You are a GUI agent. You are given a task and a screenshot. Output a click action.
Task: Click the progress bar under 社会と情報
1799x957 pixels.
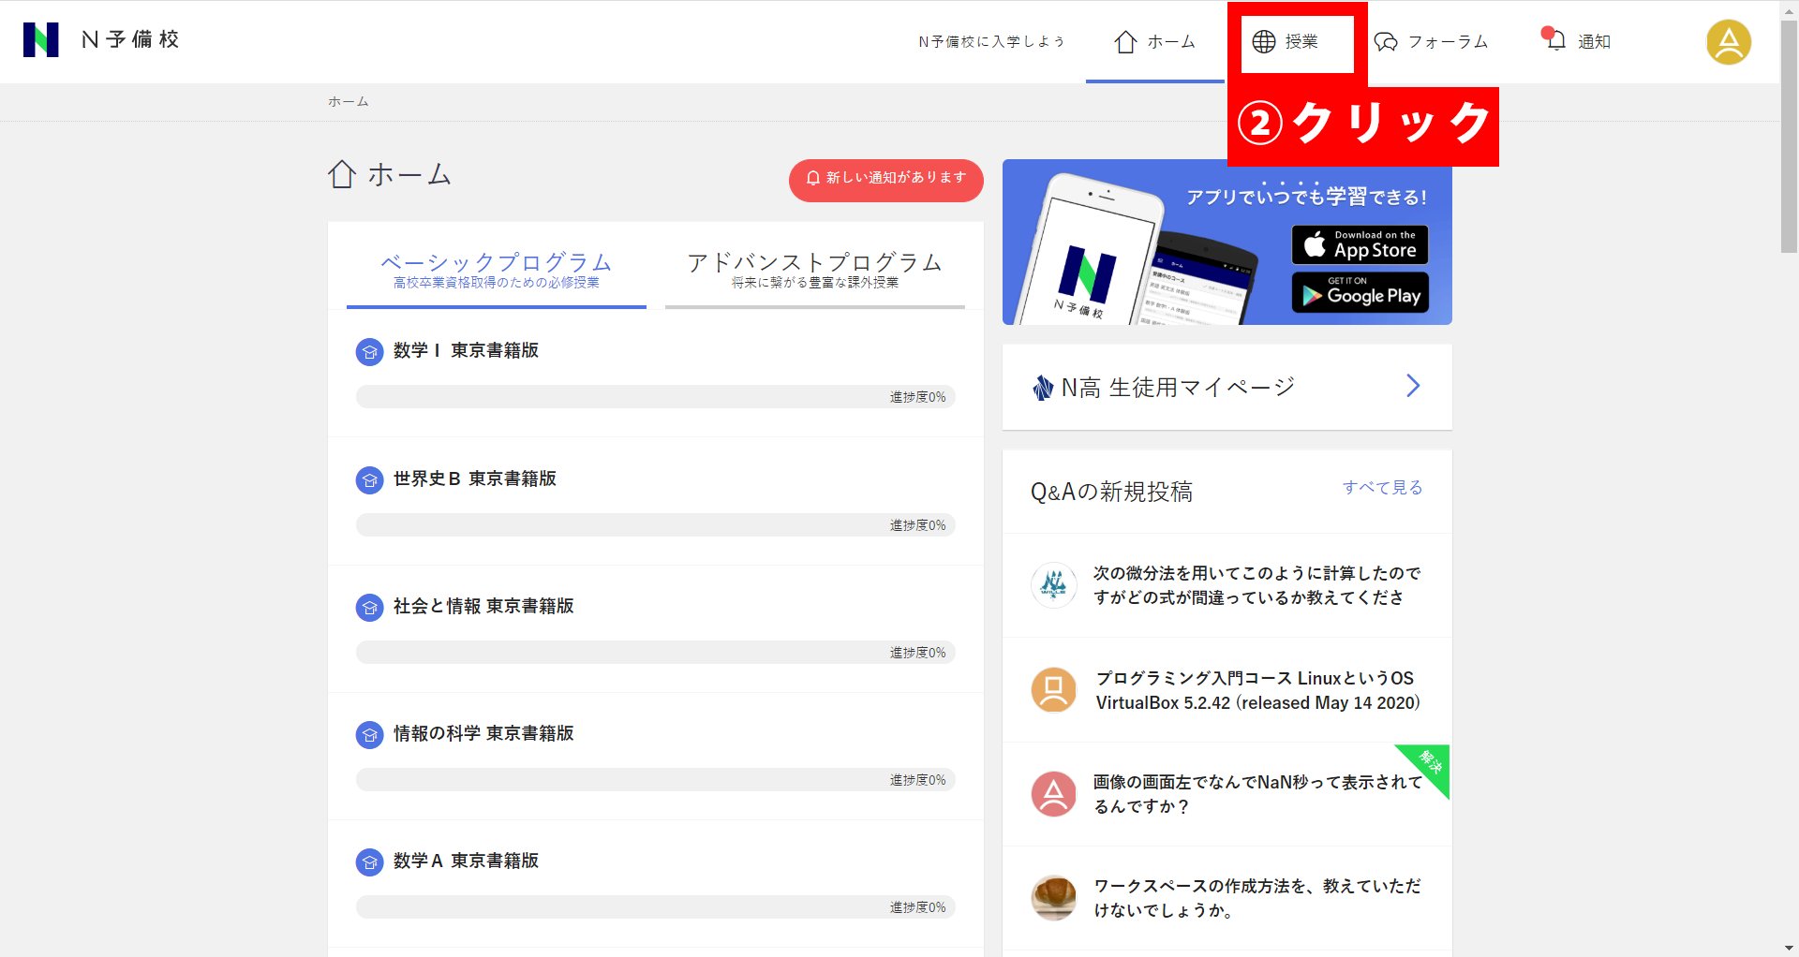pos(655,653)
